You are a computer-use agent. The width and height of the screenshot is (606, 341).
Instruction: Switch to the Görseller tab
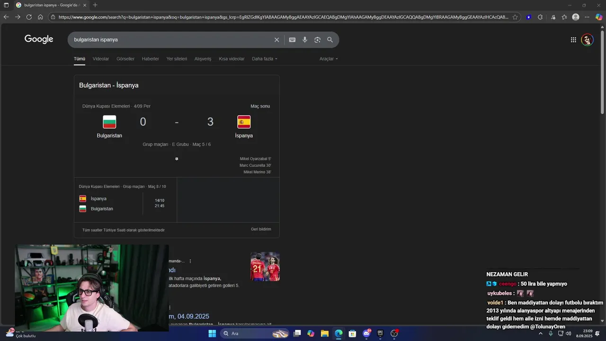[x=125, y=59]
